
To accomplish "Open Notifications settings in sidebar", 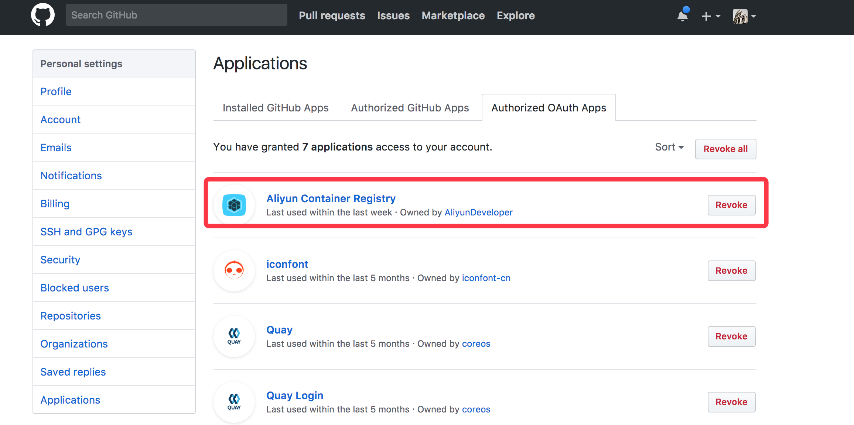I will (114, 176).
